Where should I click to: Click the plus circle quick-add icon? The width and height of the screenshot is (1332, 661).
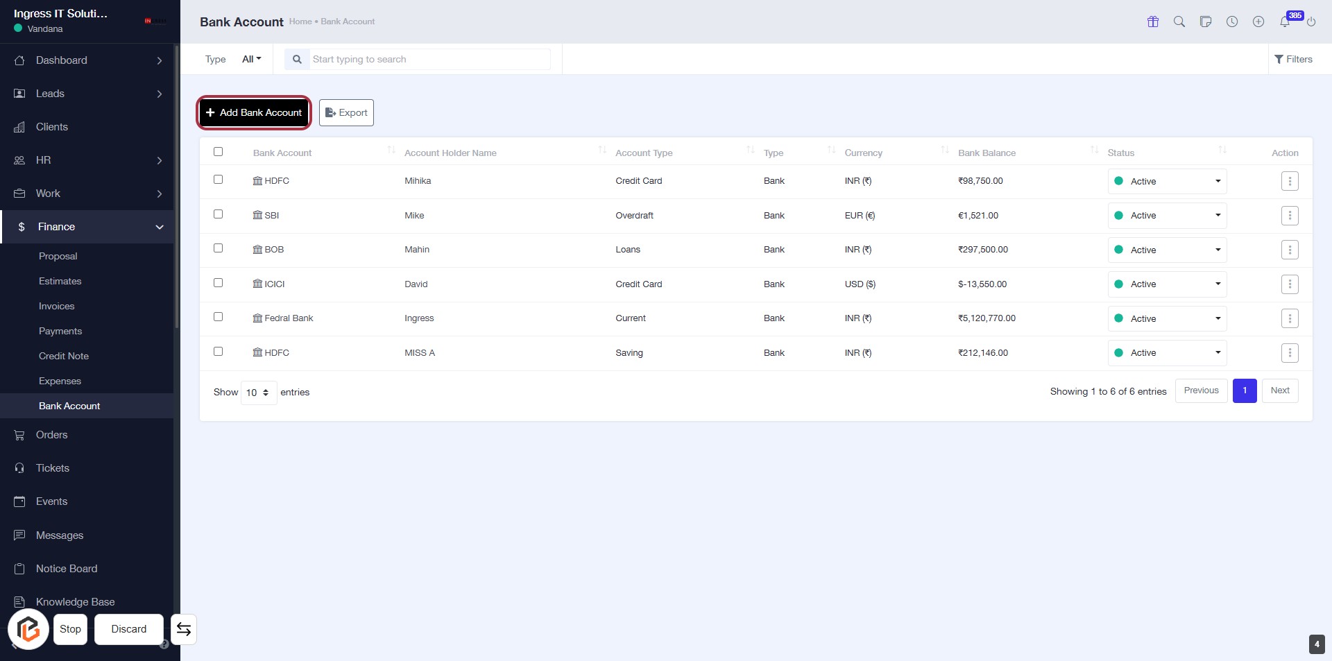(x=1258, y=22)
